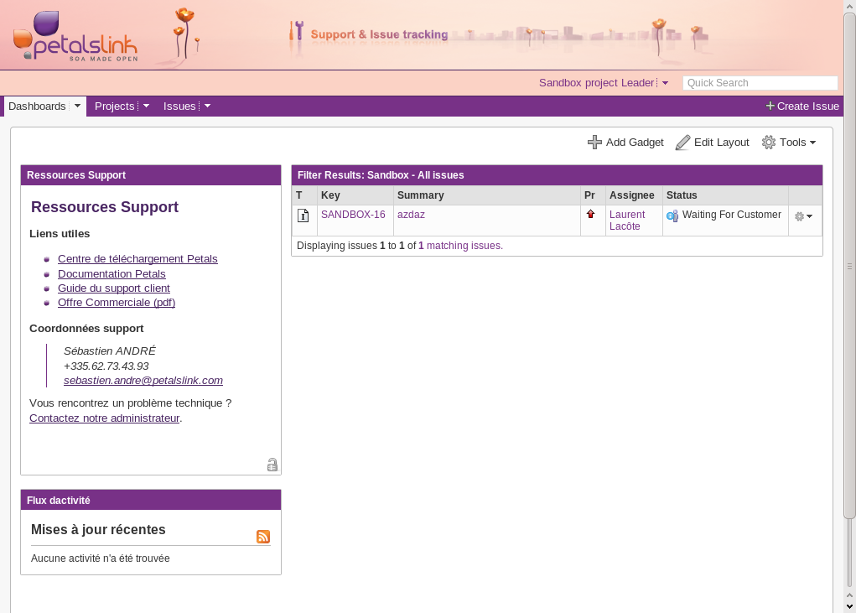The height and width of the screenshot is (613, 856).
Task: Click the Create Issue button
Action: coord(802,106)
